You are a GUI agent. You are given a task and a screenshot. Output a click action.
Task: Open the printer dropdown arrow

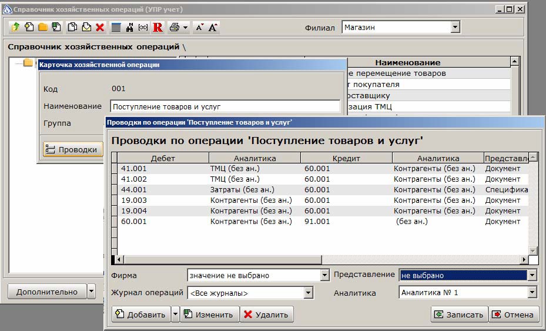185,27
